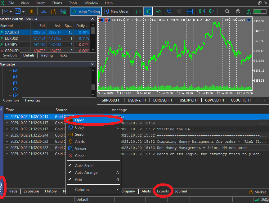Viewport: 269px width, 203px height.
Task: Toggle the chart shift icon
Action: pyautogui.click(x=212, y=11)
